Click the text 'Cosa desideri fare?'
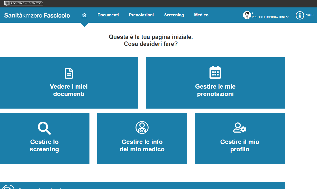Image resolution: width=317 pixels, height=190 pixels. [x=151, y=44]
